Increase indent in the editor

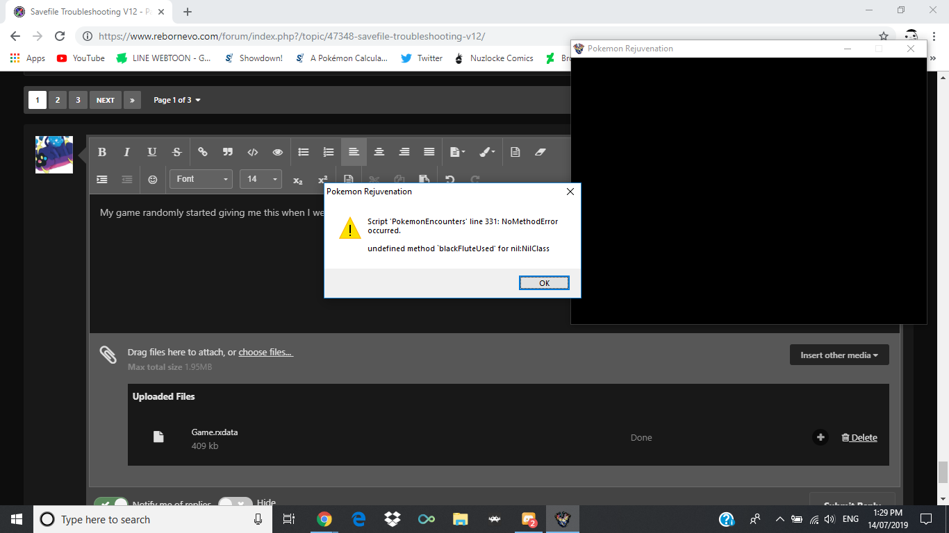102,179
